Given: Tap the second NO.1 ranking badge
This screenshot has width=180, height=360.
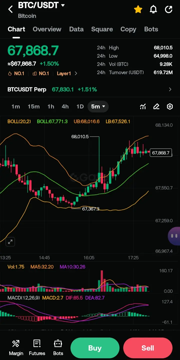Looking at the screenshot, I should tap(40, 73).
